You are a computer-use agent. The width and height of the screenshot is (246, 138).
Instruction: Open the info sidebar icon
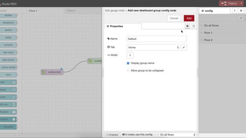coord(235,11)
